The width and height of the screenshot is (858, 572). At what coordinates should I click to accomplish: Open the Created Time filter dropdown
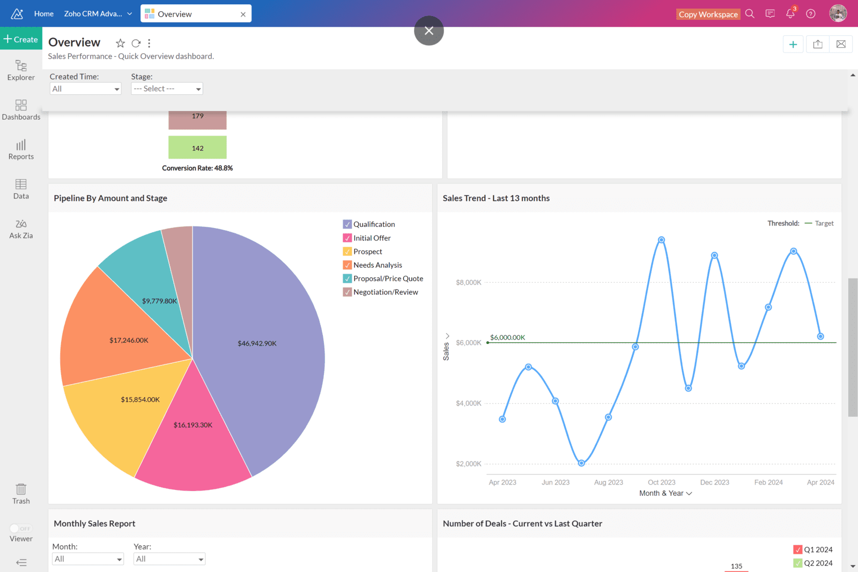pyautogui.click(x=85, y=89)
